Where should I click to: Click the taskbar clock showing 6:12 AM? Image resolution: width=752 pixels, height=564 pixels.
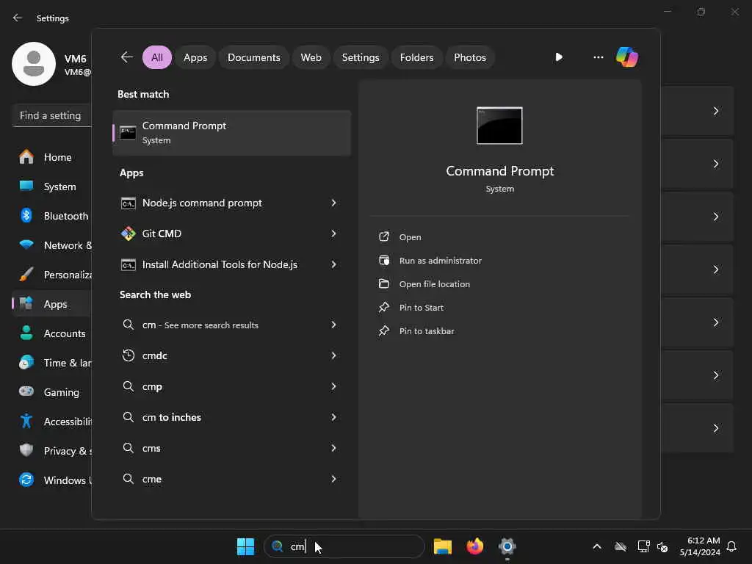pyautogui.click(x=700, y=546)
